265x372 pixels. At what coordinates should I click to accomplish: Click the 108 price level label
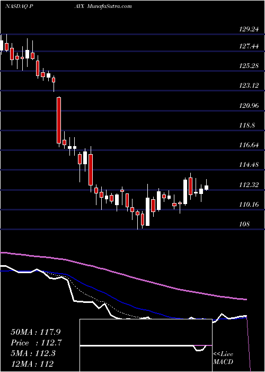coord(245,224)
